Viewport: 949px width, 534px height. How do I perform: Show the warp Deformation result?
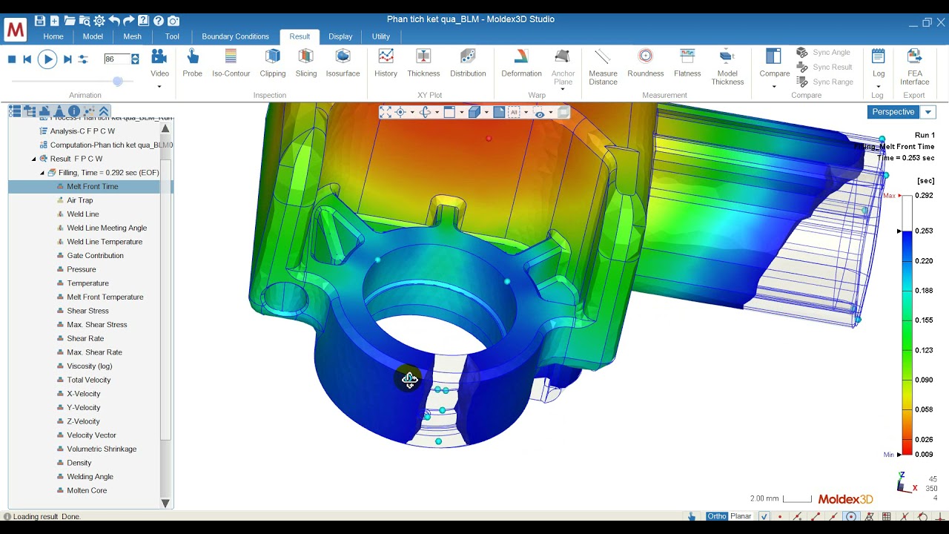pyautogui.click(x=521, y=63)
